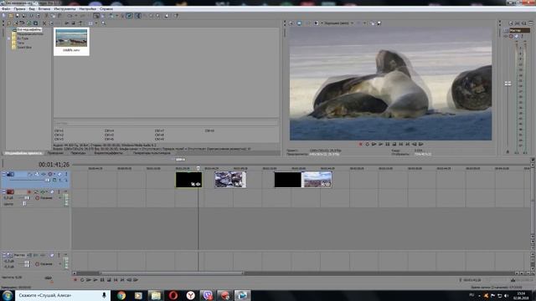Screen dimensions: 536x301
Task: Switch to the Проводник tab
Action: tap(55, 153)
